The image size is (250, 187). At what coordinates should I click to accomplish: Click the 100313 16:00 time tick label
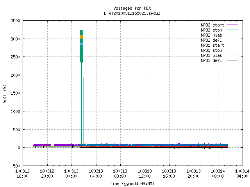pos(169,174)
